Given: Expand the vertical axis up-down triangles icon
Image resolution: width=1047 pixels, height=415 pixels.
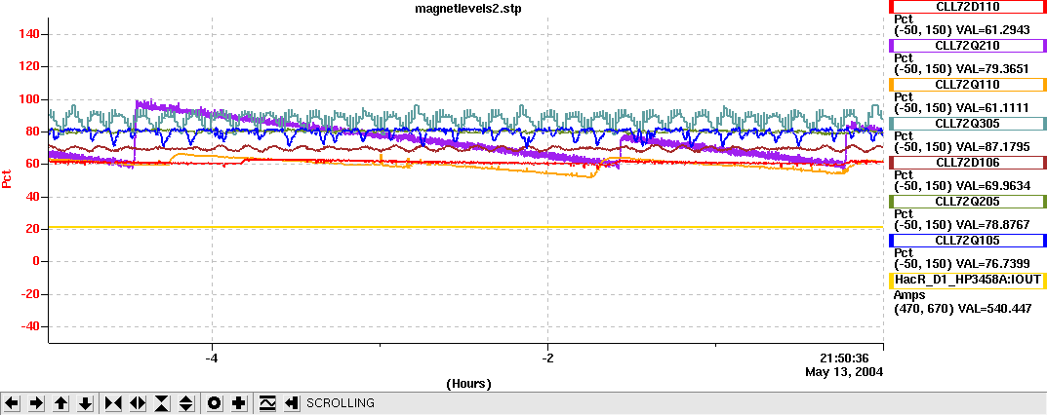Looking at the screenshot, I should [x=185, y=403].
